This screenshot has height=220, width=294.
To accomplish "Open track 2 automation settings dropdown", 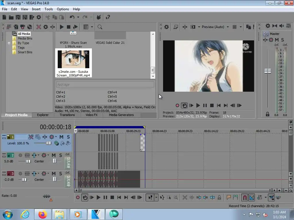I will (x=48, y=155).
